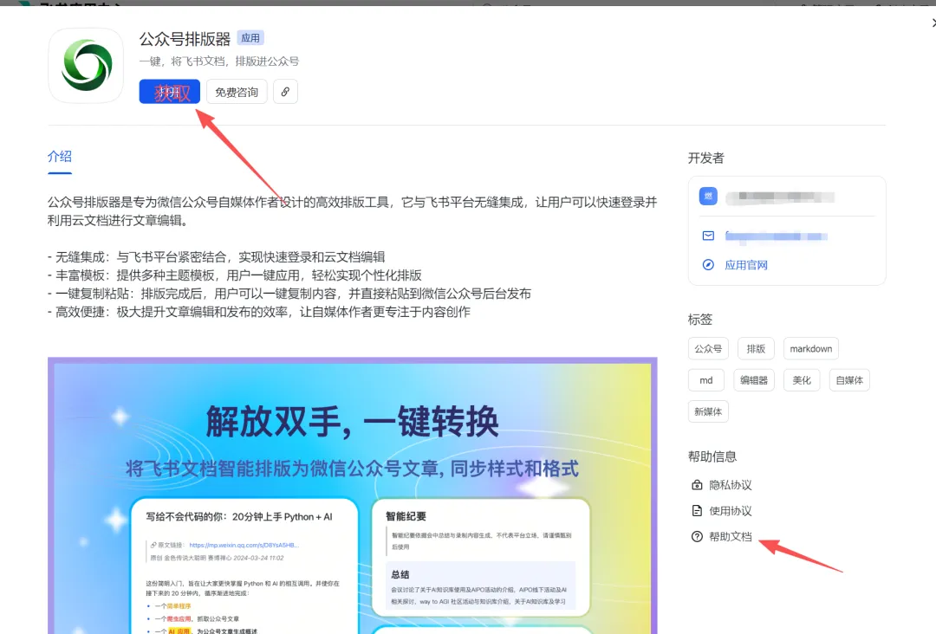This screenshot has height=634, width=936.
Task: Click the developer email envelope icon
Action: coord(708,236)
